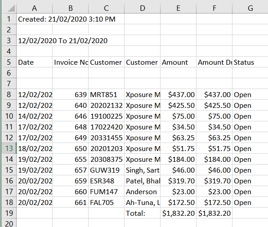Viewport: 268px width, 227px height.
Task: Click the Invoice No header cell
Action: point(71,62)
